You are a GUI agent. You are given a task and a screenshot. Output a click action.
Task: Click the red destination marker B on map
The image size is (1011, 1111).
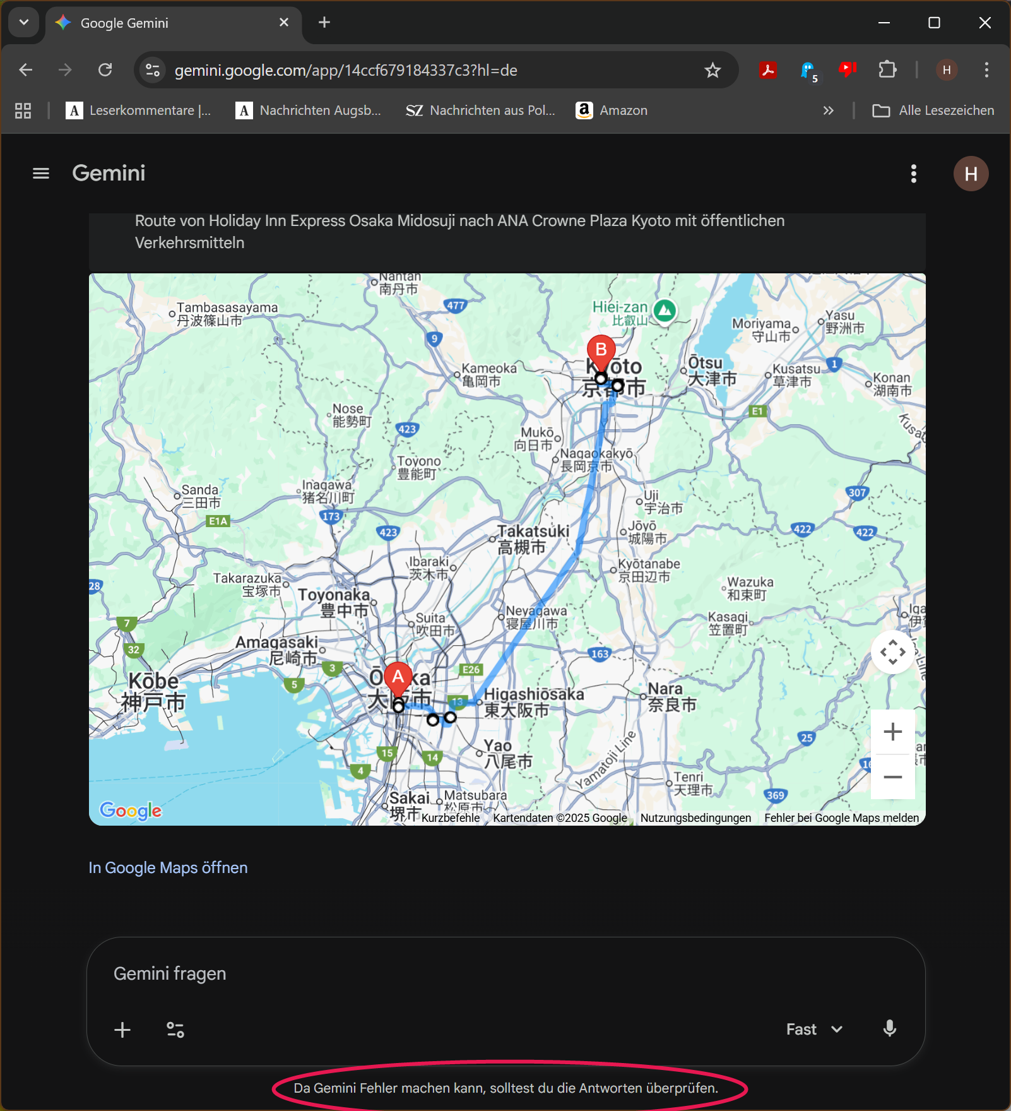[601, 350]
